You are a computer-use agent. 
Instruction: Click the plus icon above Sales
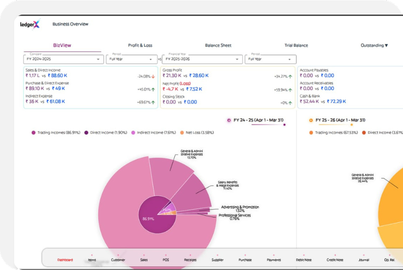coord(144,255)
